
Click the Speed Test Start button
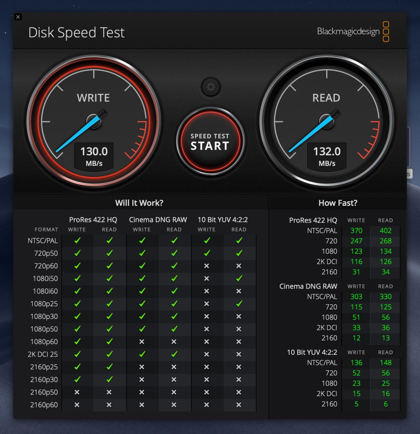[210, 141]
